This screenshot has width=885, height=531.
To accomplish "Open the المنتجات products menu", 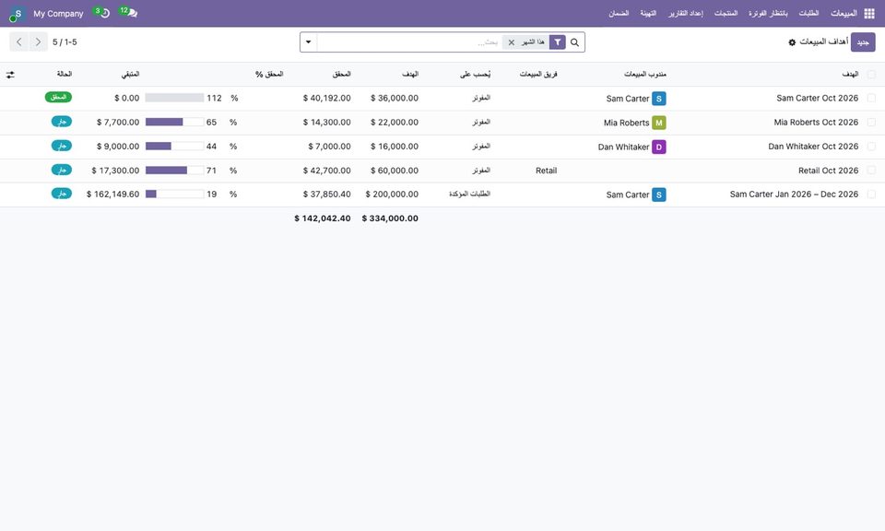I will [x=726, y=14].
